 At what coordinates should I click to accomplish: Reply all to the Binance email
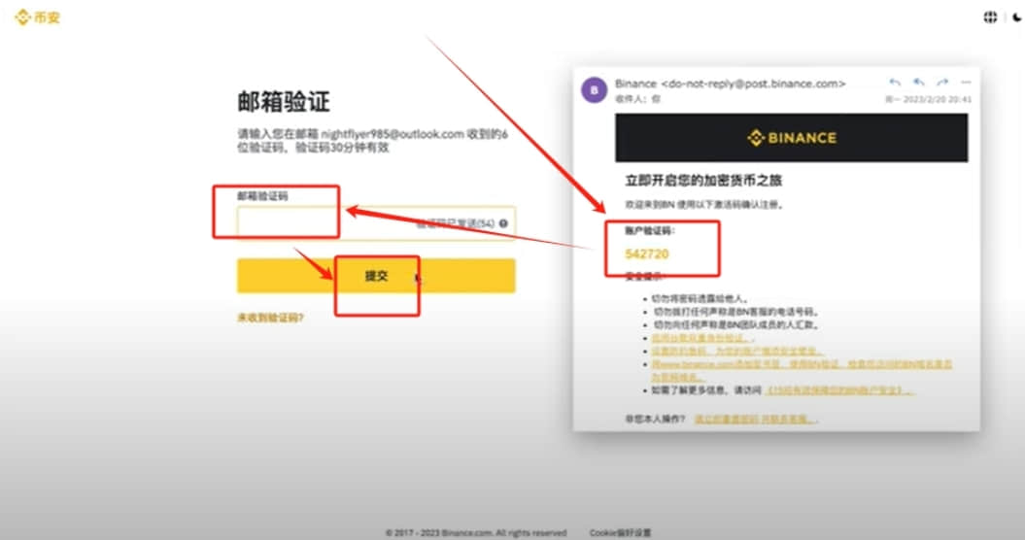click(918, 83)
